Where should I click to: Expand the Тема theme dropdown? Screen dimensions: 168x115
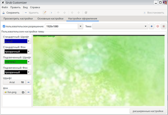(x=120, y=26)
